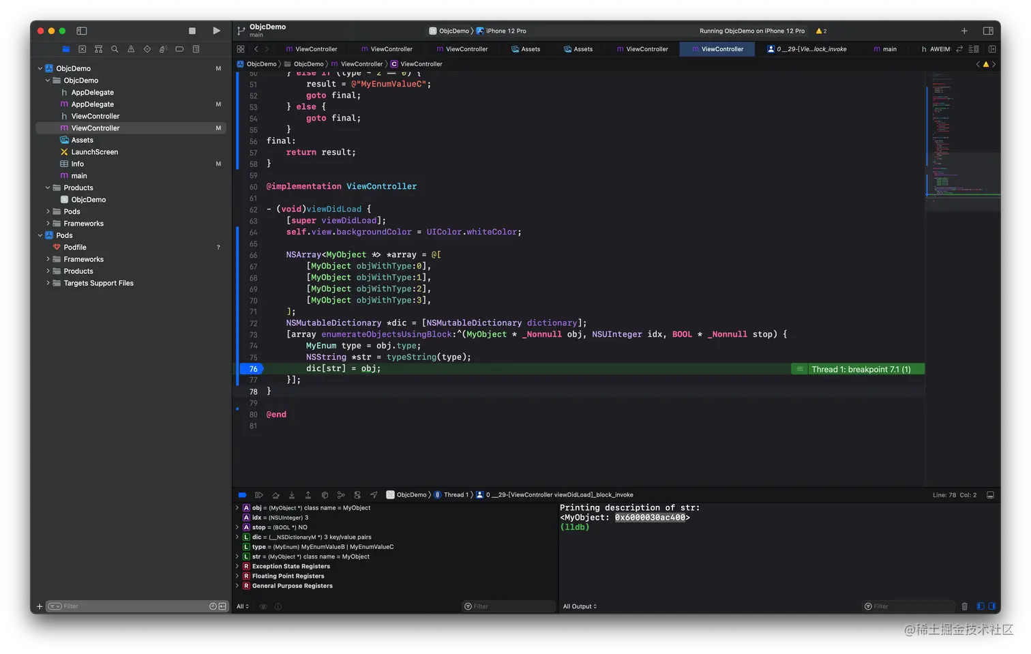This screenshot has width=1031, height=654.
Task: Collapse the Products group under ObjcDemo
Action: click(48, 188)
